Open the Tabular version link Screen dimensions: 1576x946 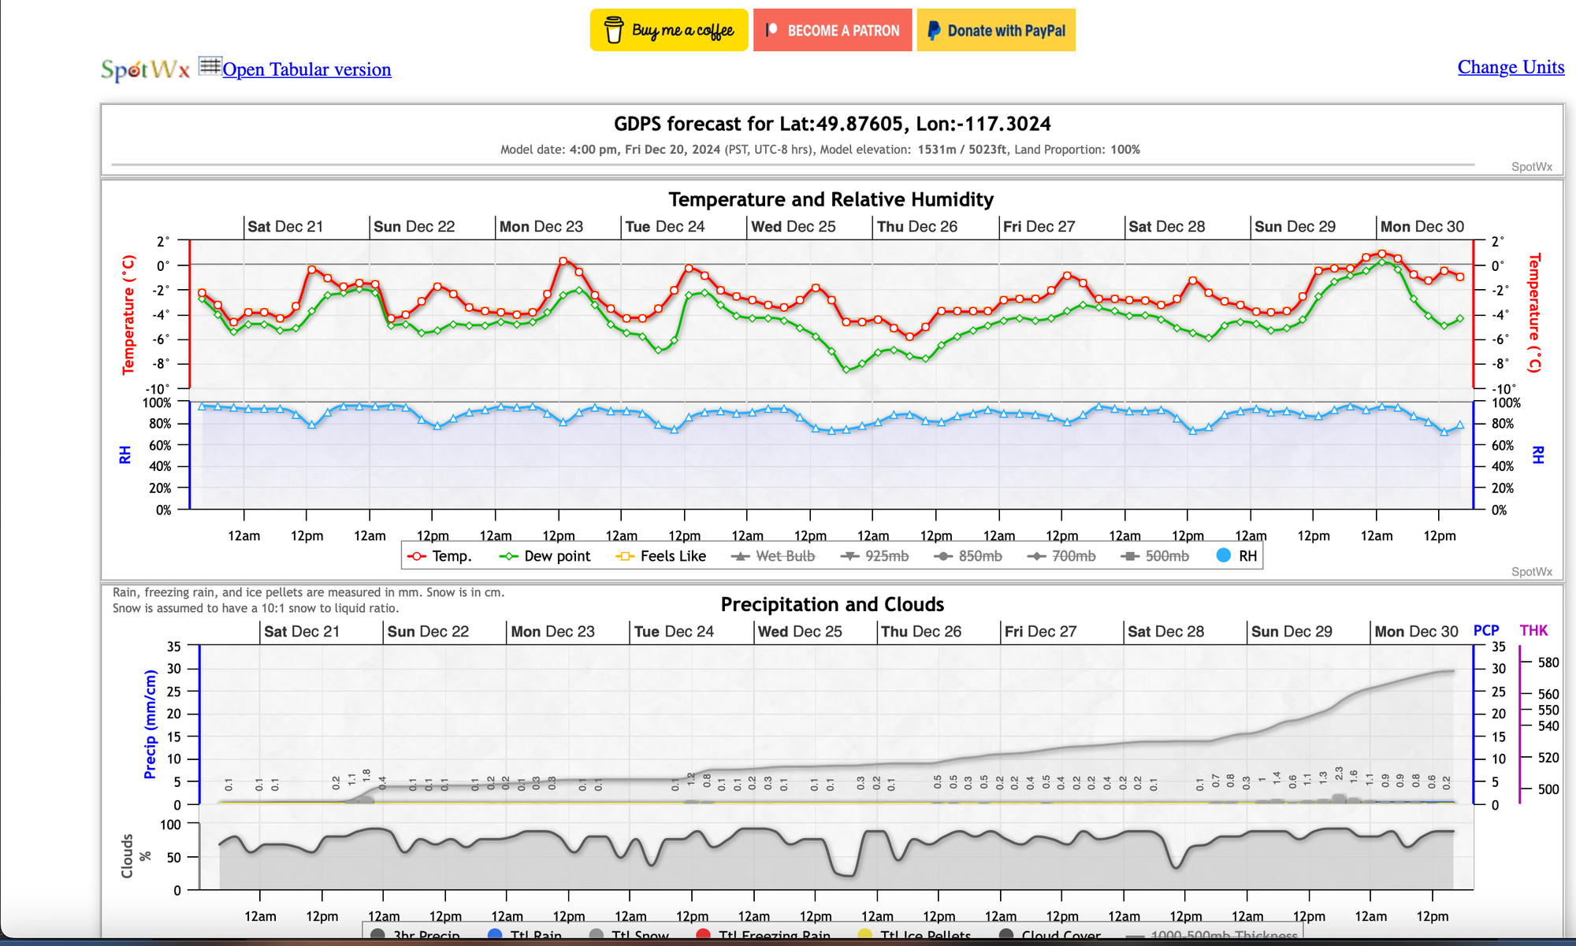coord(307,69)
